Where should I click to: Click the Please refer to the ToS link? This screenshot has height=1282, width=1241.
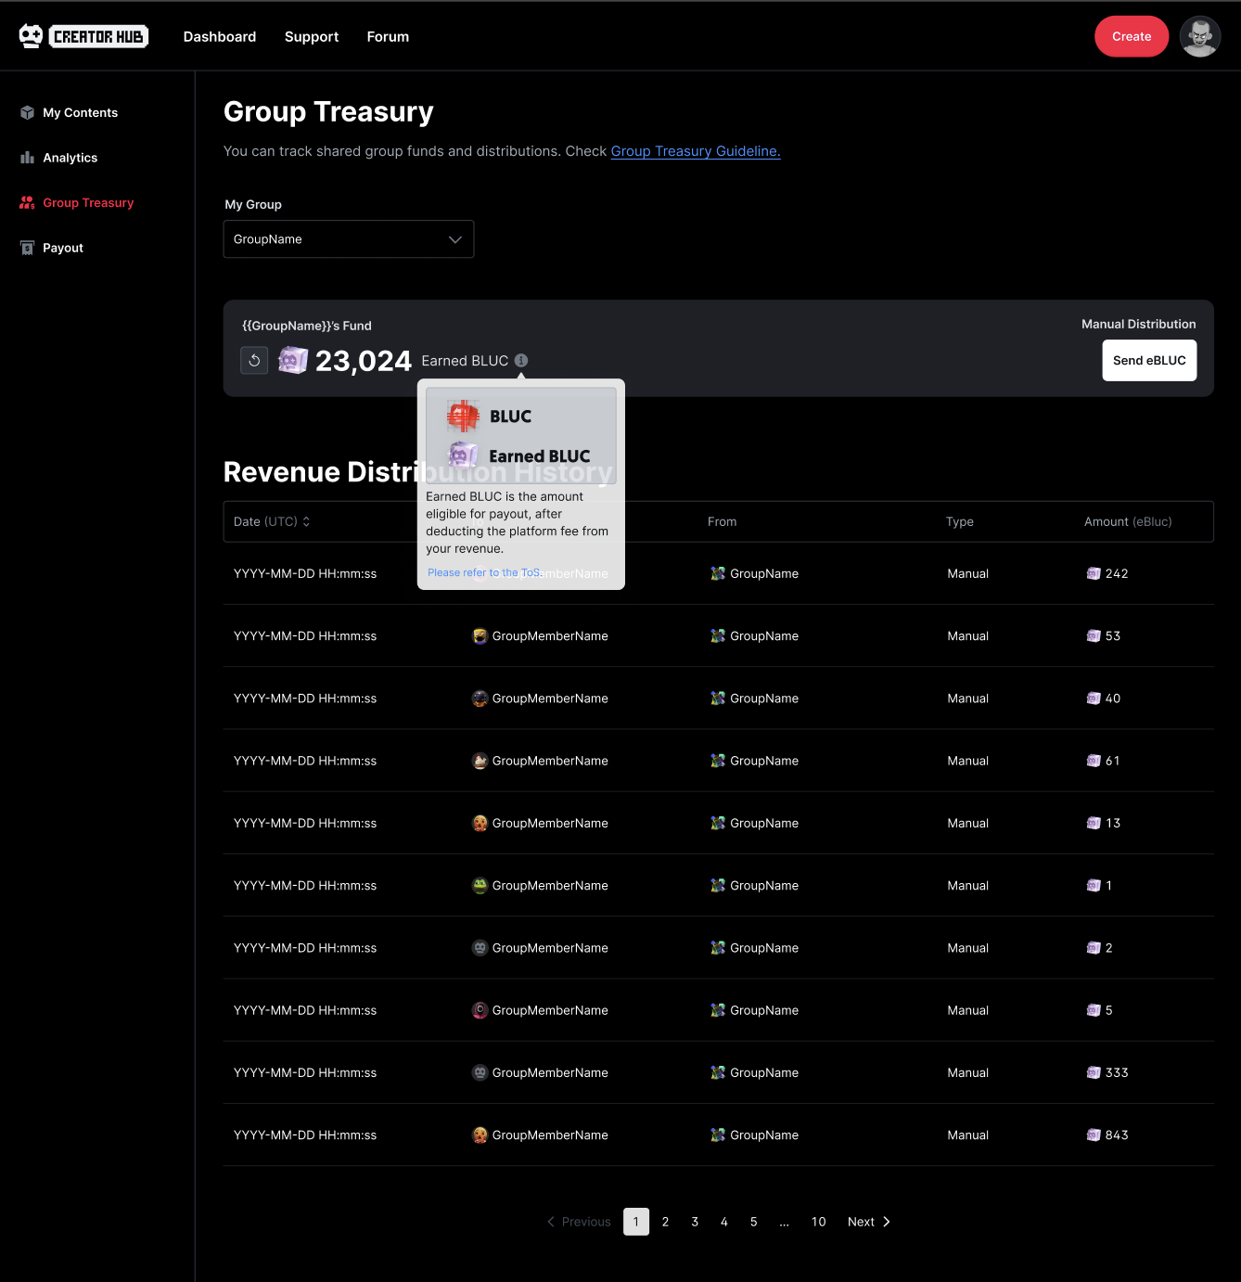pos(483,572)
